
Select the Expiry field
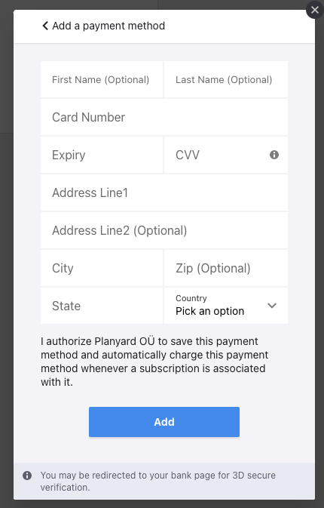pyautogui.click(x=102, y=155)
